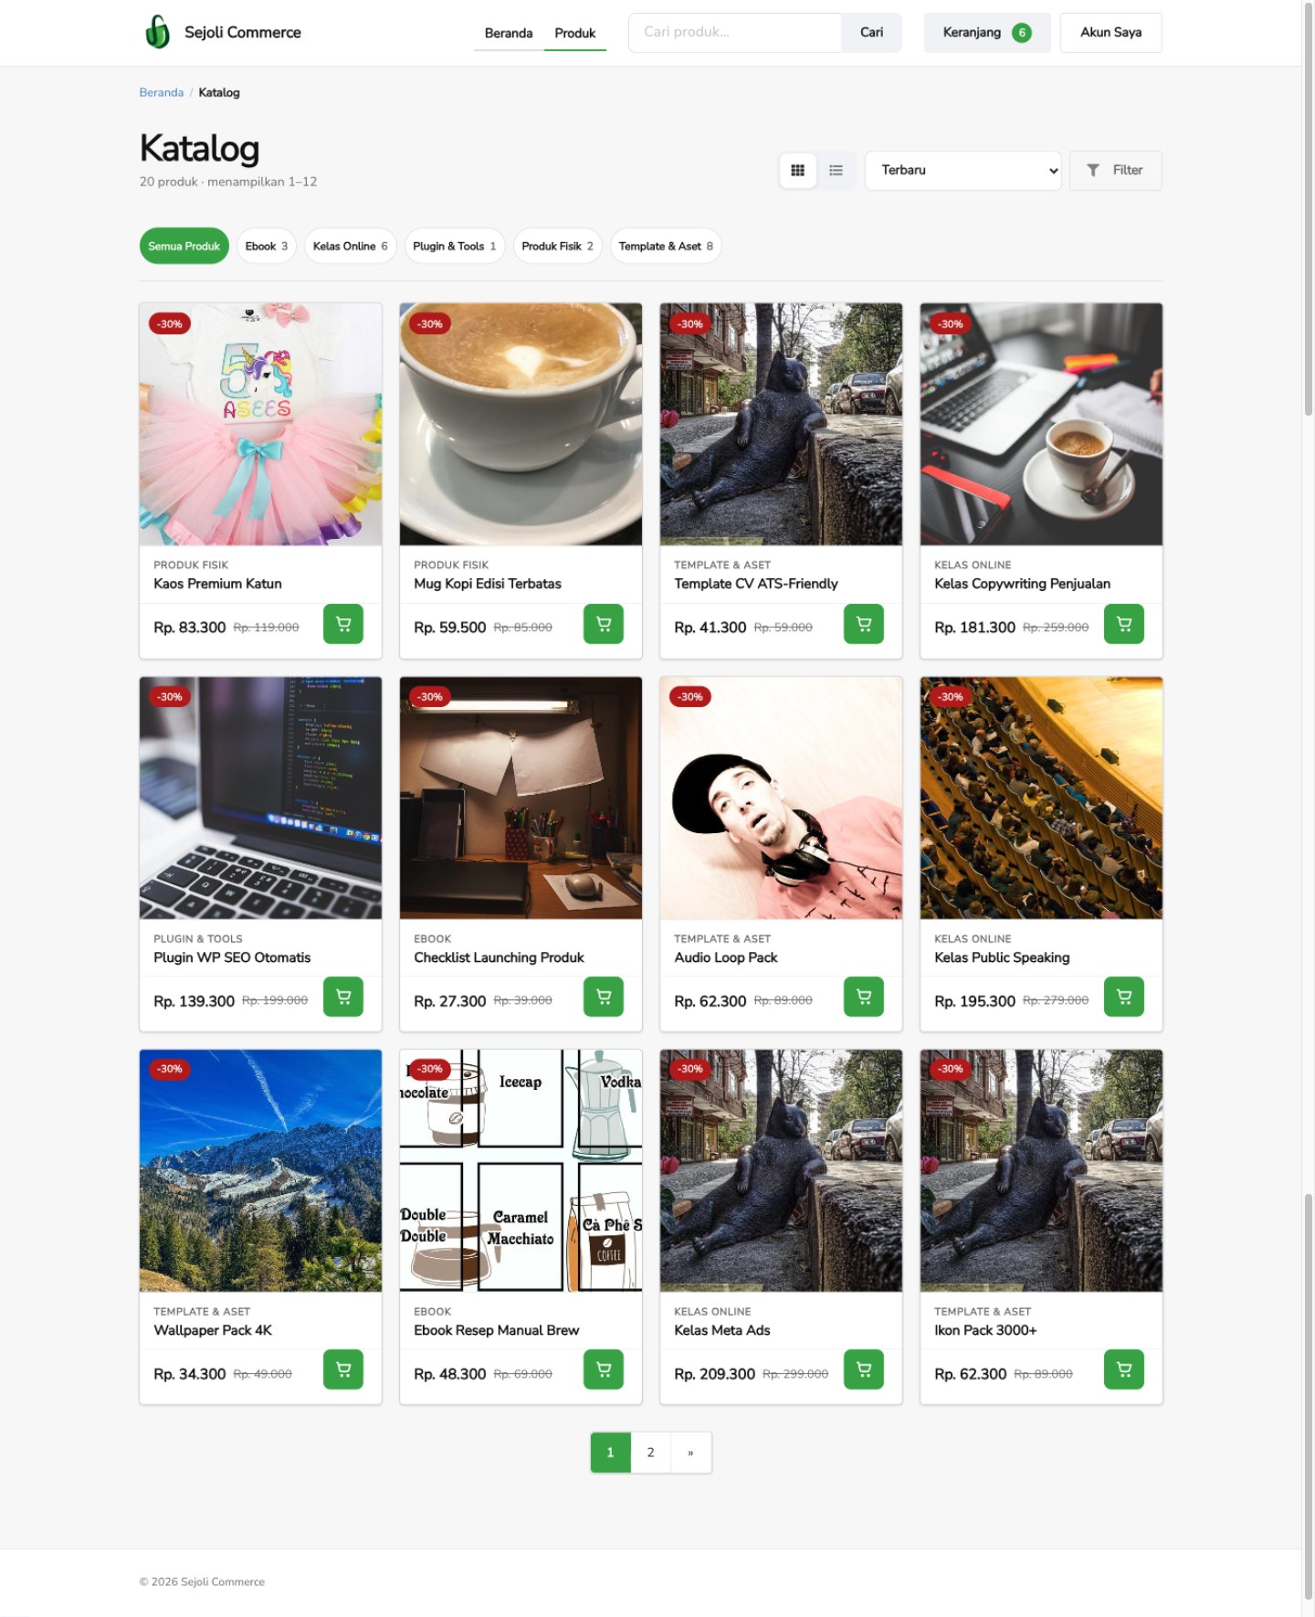Viewport: 1315px width, 1617px height.
Task: Filter by Kelas Online category
Action: pyautogui.click(x=351, y=246)
